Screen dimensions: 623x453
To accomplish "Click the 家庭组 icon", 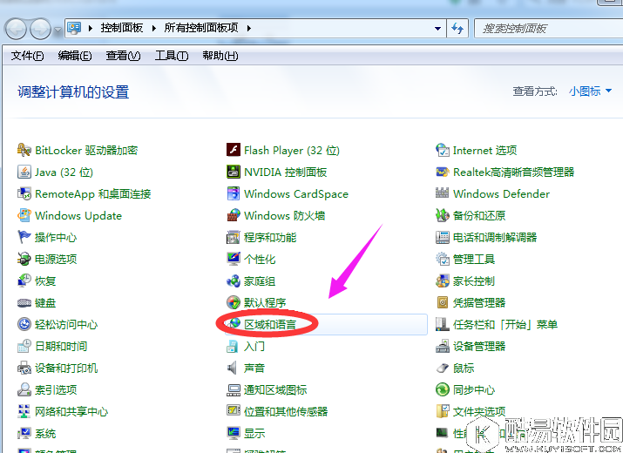I will 234,281.
